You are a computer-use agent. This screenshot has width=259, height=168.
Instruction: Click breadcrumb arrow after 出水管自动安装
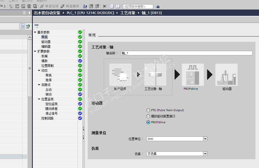pos(63,13)
